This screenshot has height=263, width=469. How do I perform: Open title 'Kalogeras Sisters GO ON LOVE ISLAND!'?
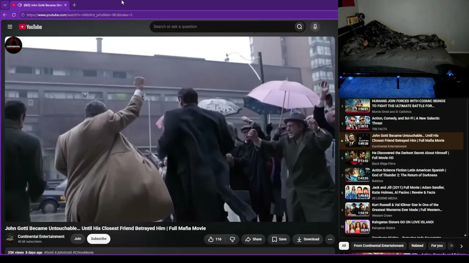(403, 222)
